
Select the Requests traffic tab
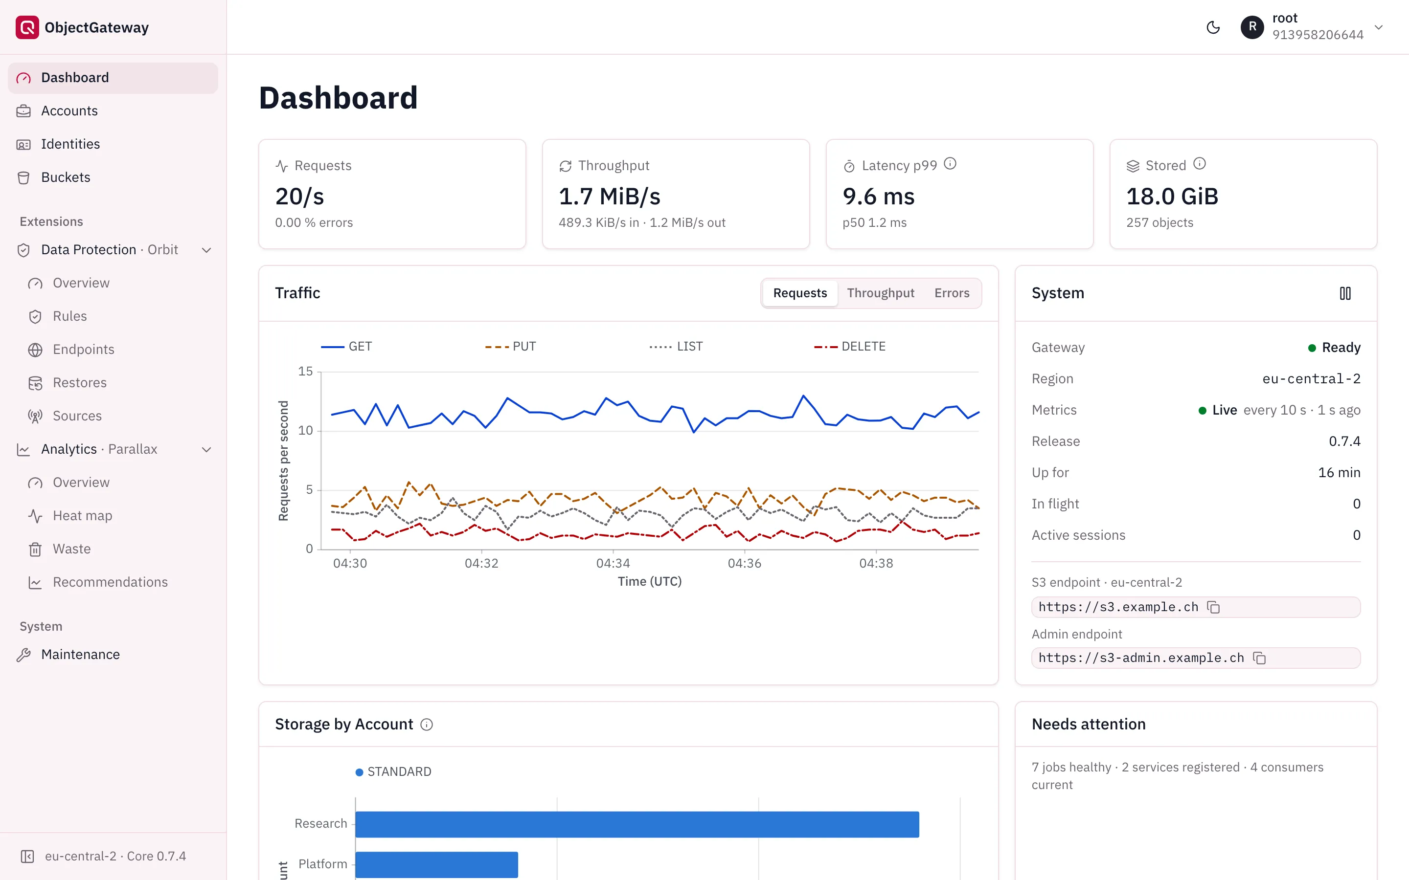(799, 293)
